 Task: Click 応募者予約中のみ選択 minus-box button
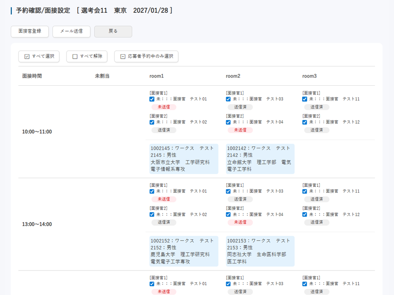[146, 57]
